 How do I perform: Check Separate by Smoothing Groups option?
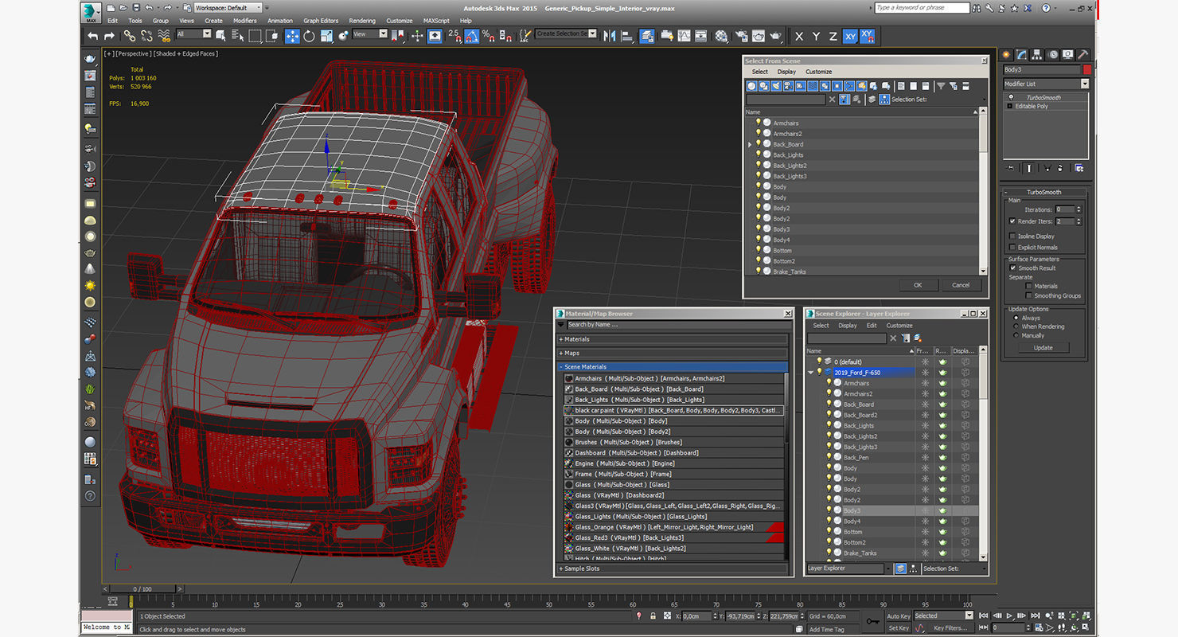[1029, 295]
